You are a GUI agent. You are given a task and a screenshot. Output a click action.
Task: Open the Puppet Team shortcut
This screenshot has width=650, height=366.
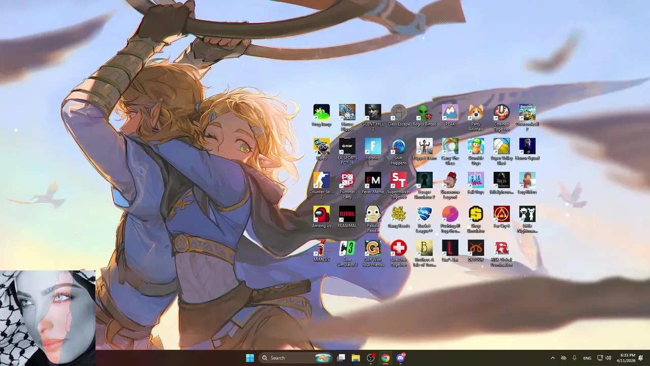pyautogui.click(x=425, y=150)
